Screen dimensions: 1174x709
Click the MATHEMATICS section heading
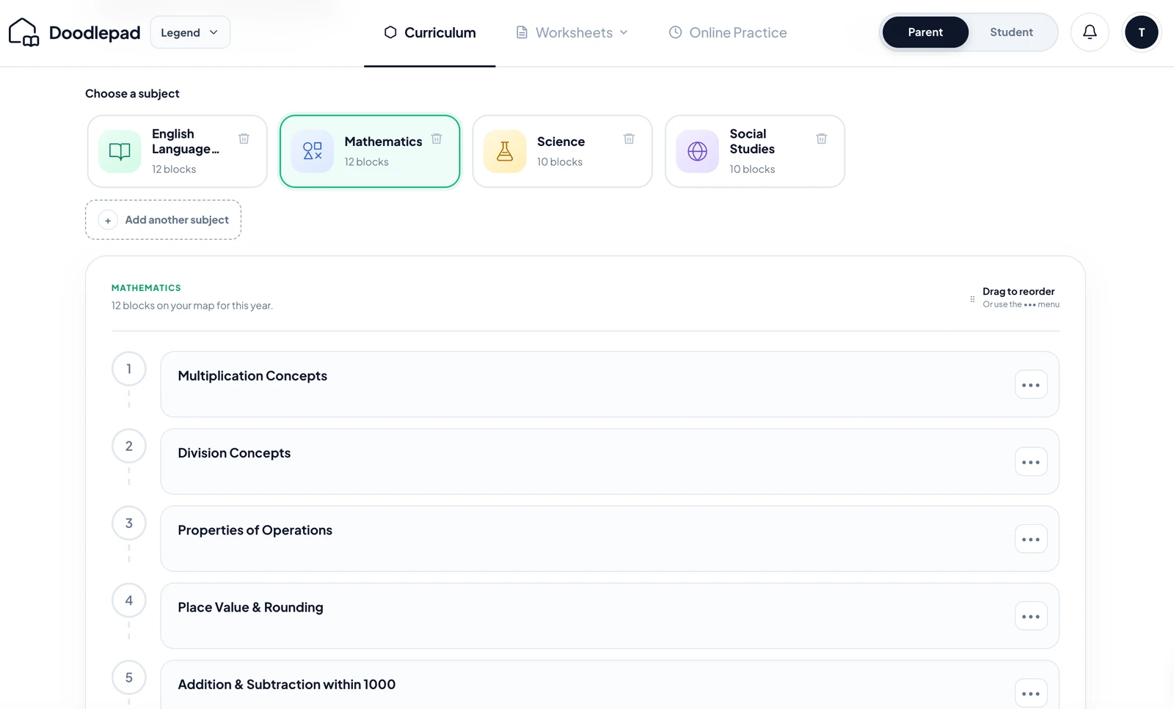pos(146,288)
